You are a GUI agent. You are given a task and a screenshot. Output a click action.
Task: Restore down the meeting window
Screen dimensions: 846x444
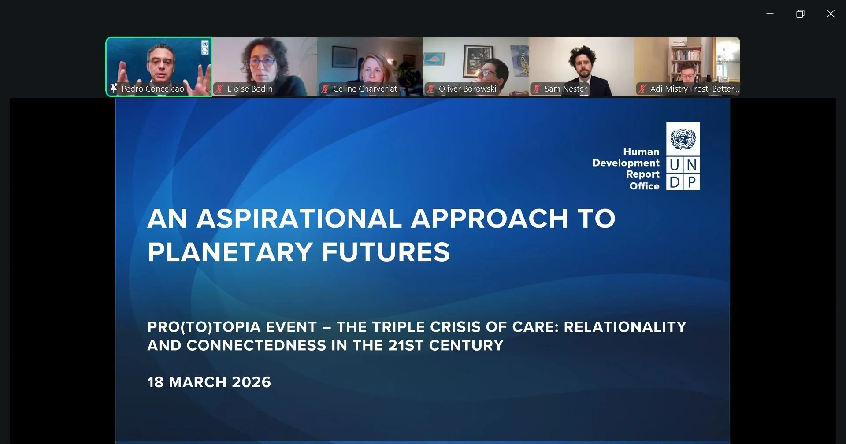800,14
